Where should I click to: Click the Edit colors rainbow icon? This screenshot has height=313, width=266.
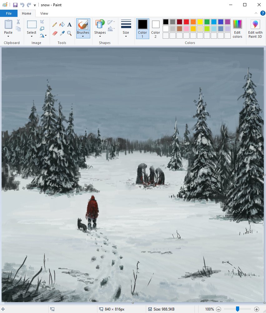pos(237,24)
